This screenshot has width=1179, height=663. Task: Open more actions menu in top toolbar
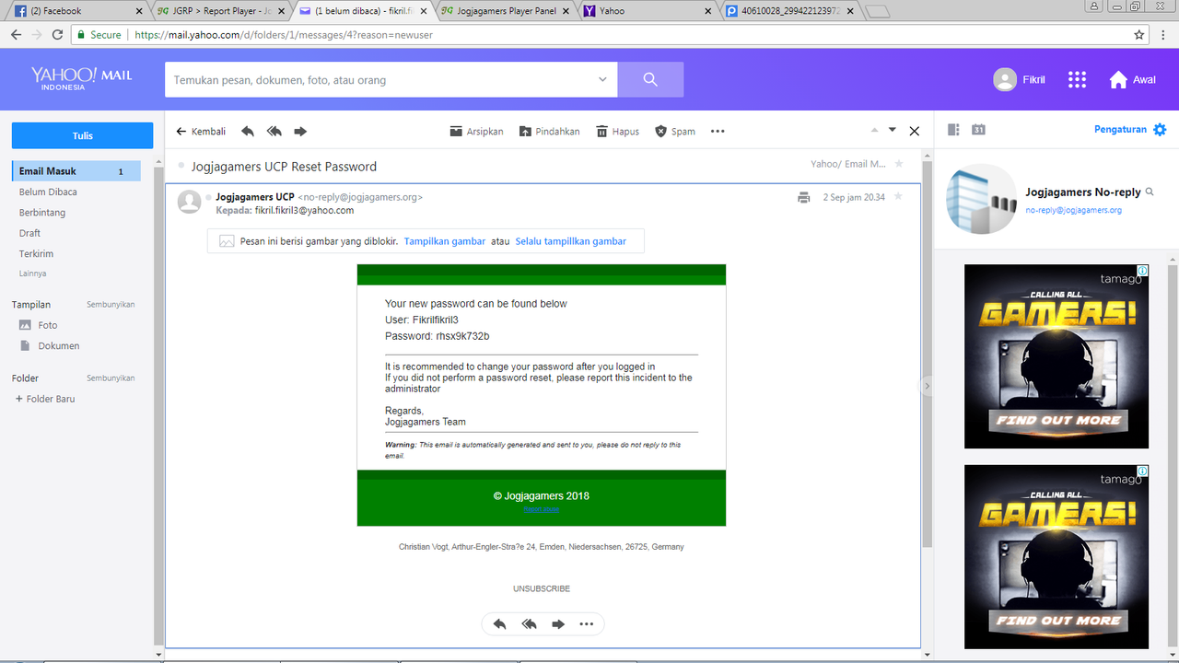tap(718, 132)
